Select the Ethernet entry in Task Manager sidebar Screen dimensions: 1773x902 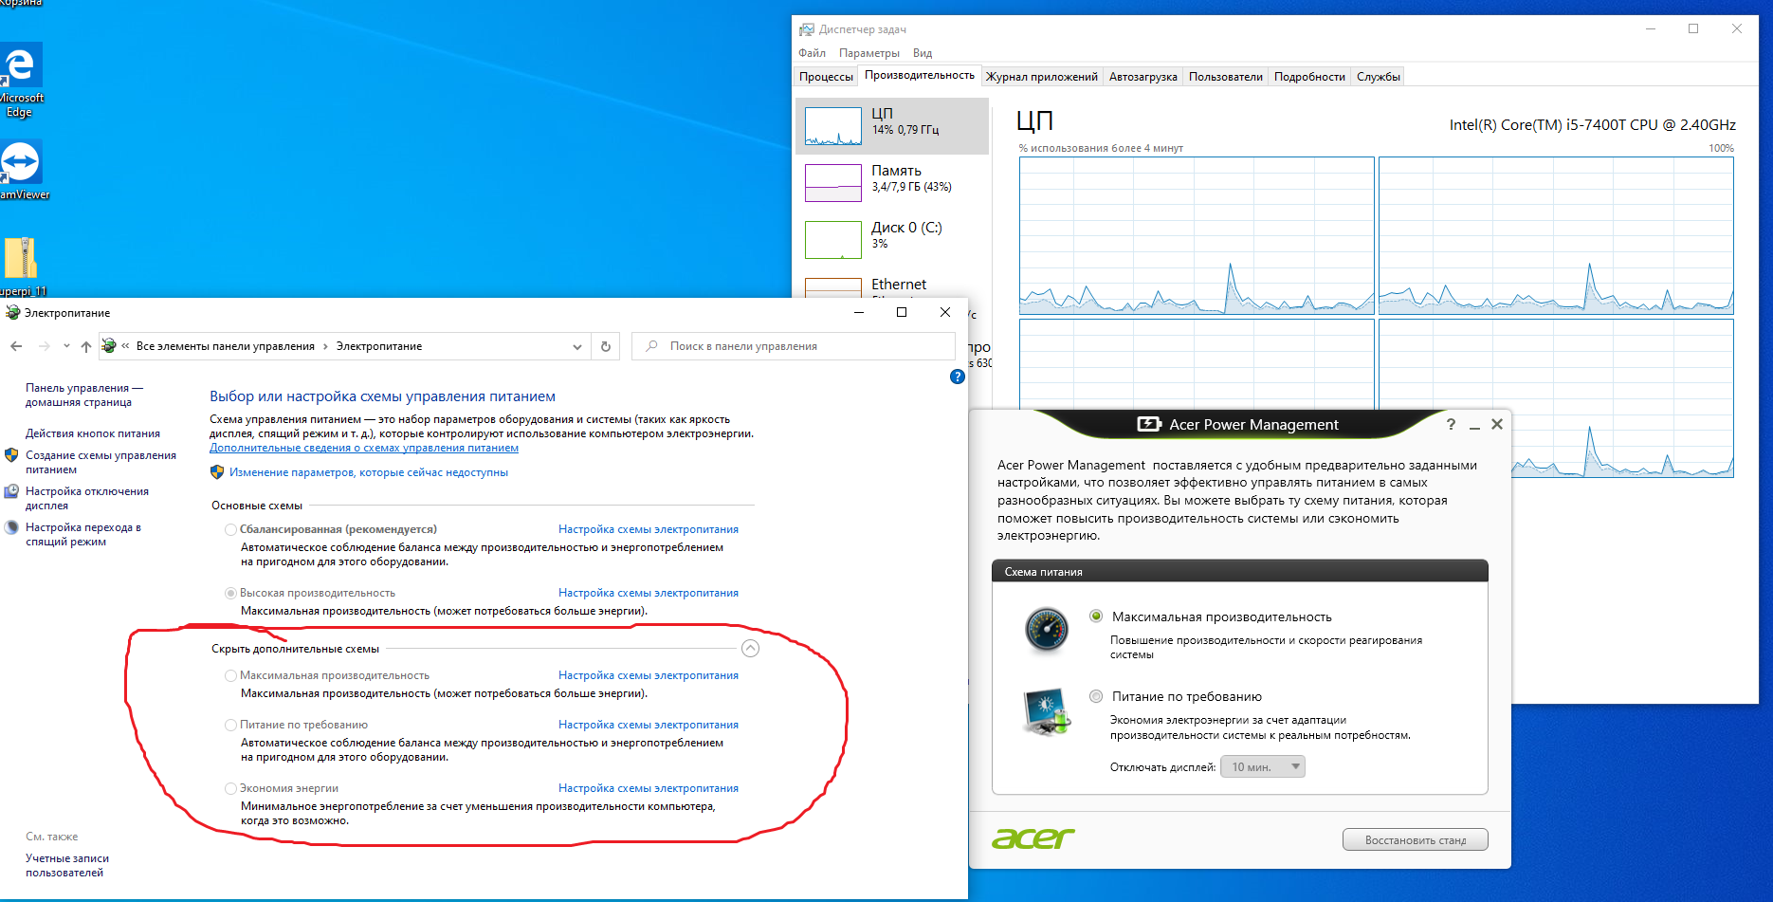(x=891, y=286)
